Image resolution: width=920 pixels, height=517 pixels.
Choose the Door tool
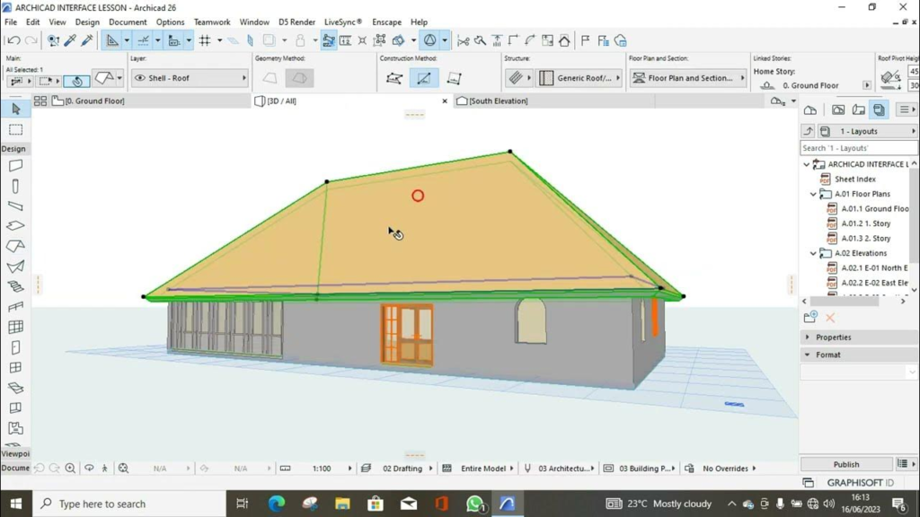[16, 347]
